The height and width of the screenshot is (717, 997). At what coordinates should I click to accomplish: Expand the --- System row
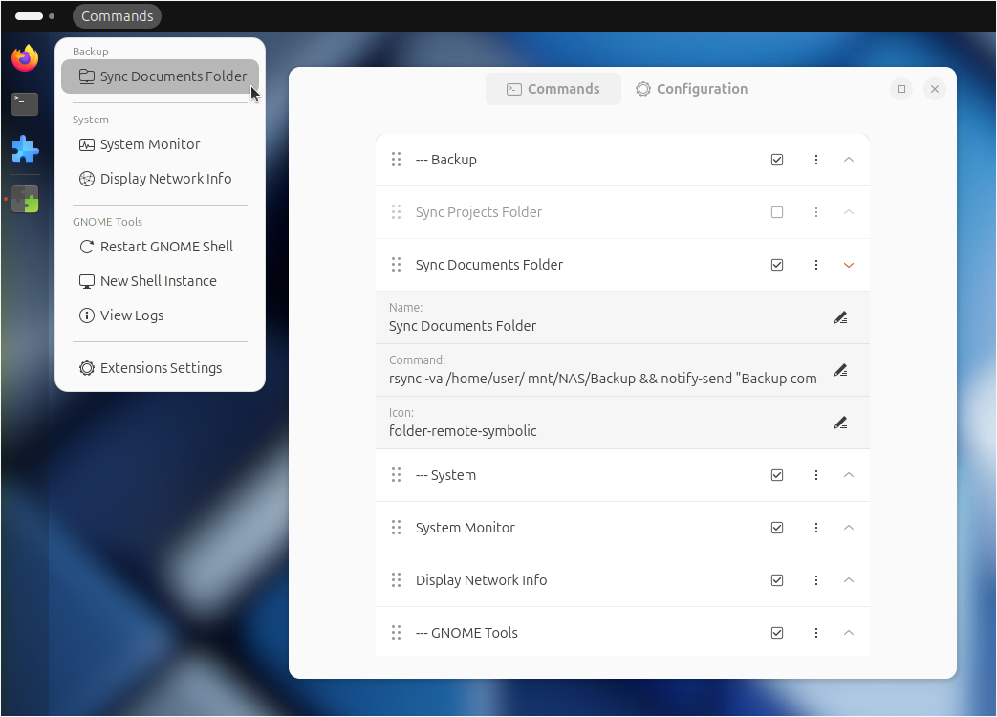848,474
